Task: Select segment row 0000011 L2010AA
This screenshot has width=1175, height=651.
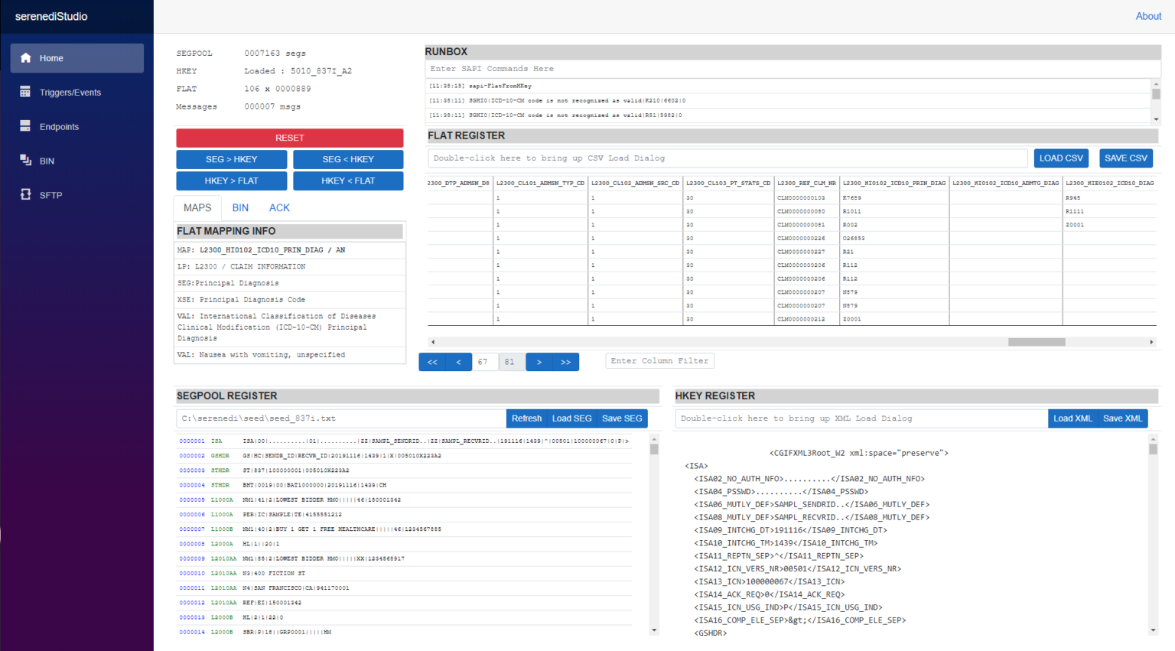Action: (404, 588)
